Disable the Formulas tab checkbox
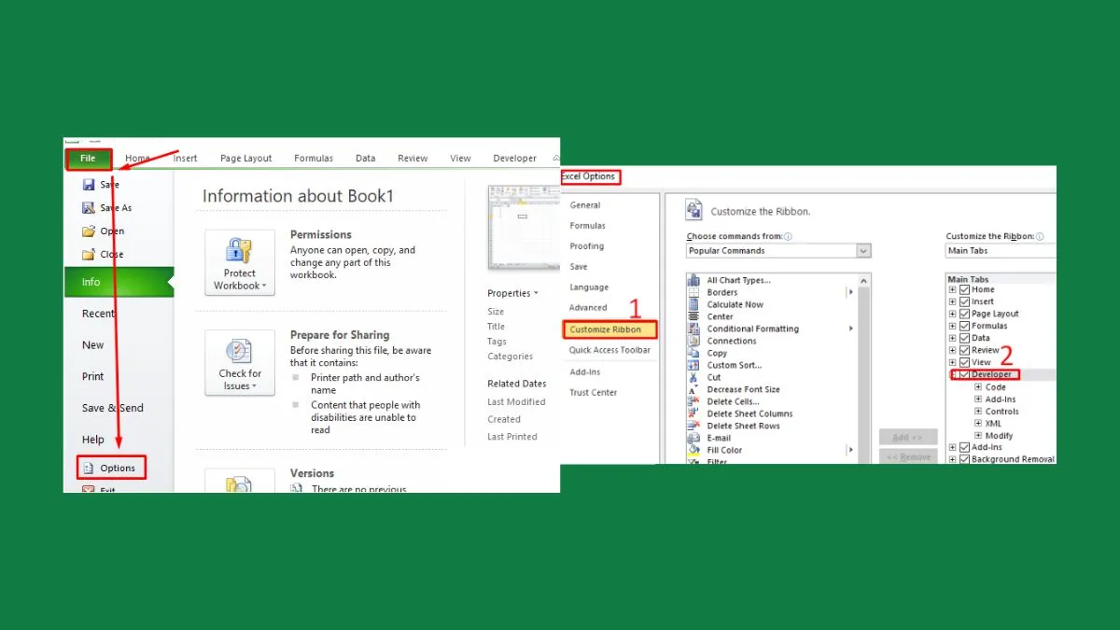 pos(965,326)
